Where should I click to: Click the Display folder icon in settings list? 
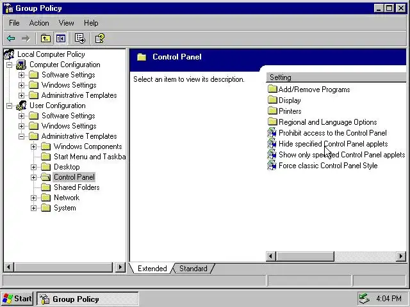pos(272,100)
